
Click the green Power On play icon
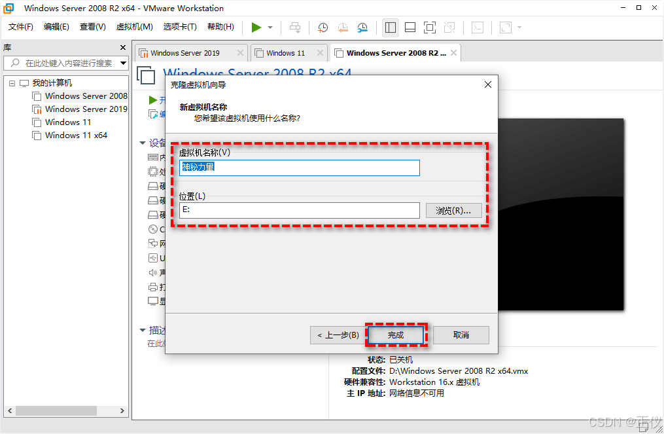point(256,27)
